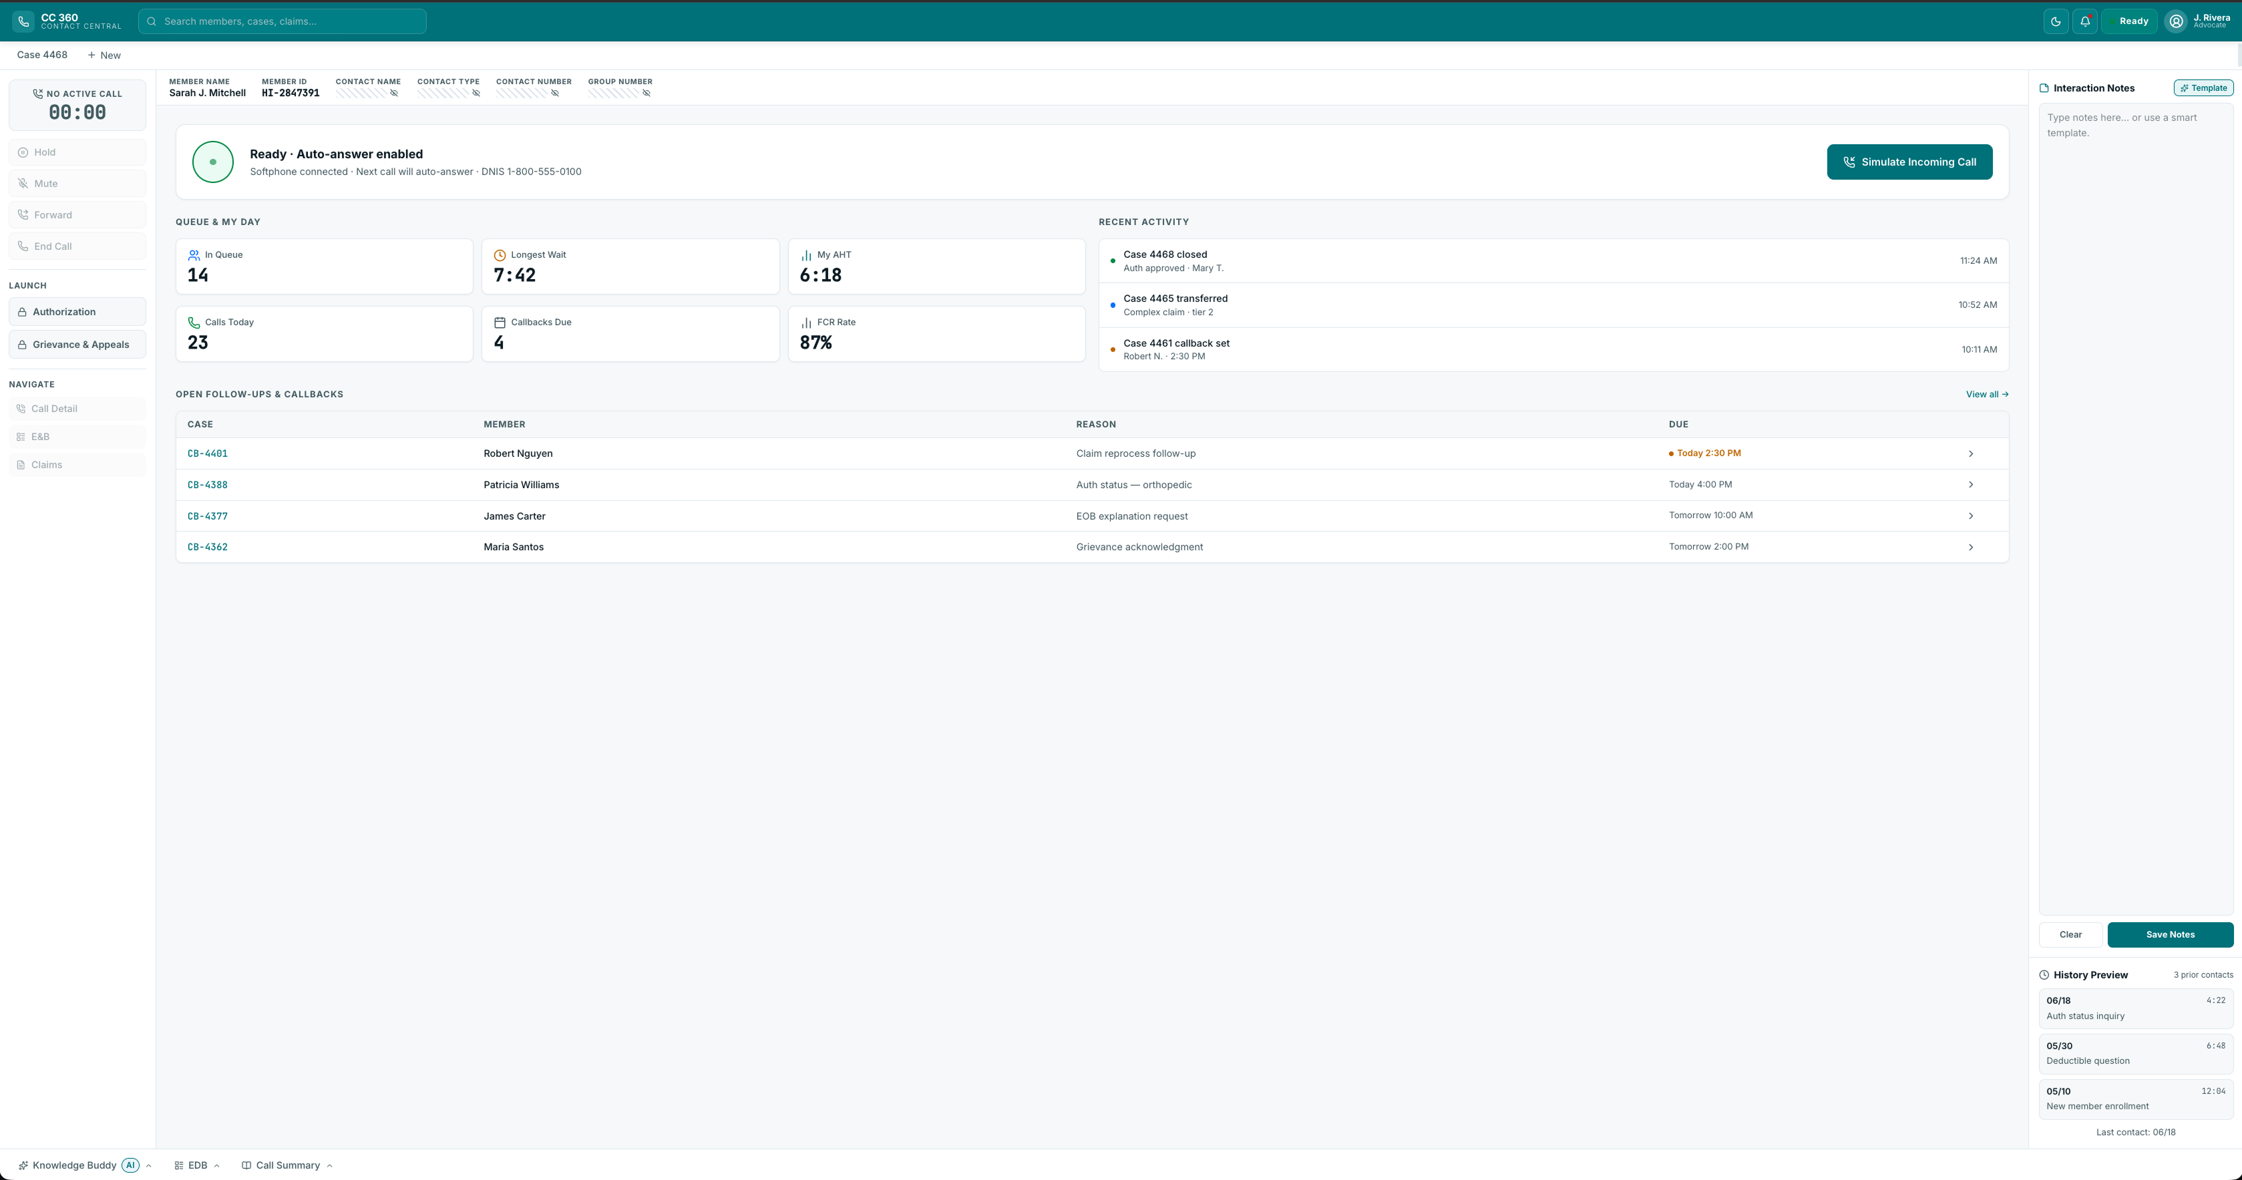Click the FCR Rate chart icon
This screenshot has width=2242, height=1180.
coord(806,322)
